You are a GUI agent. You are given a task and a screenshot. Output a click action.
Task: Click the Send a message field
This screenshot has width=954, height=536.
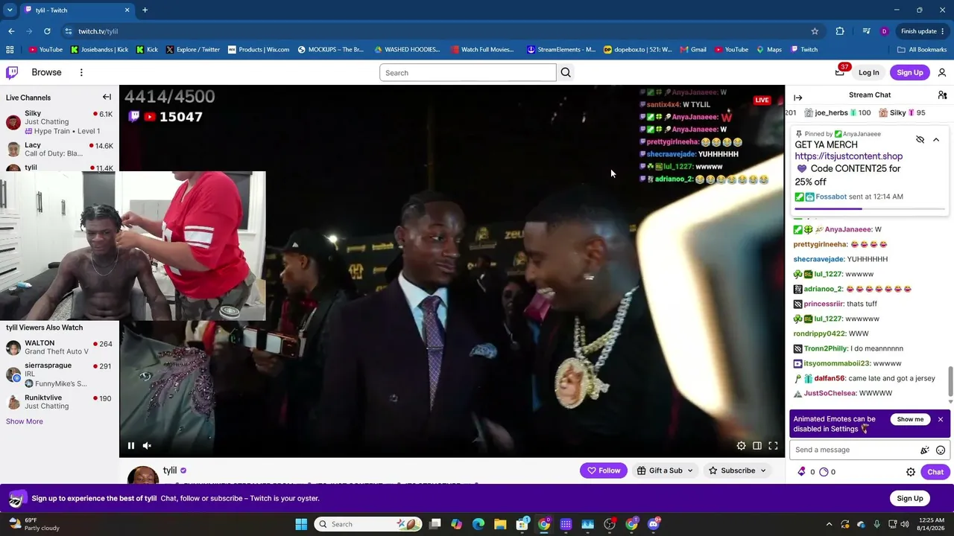855,450
